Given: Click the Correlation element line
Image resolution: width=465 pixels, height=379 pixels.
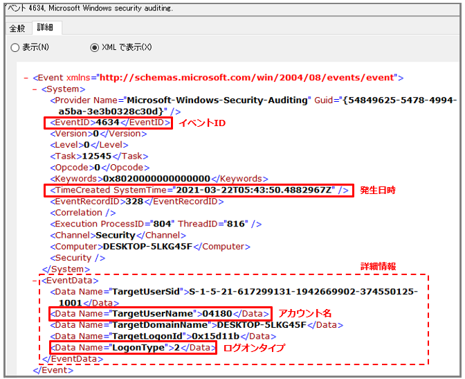Looking at the screenshot, I should (x=83, y=213).
